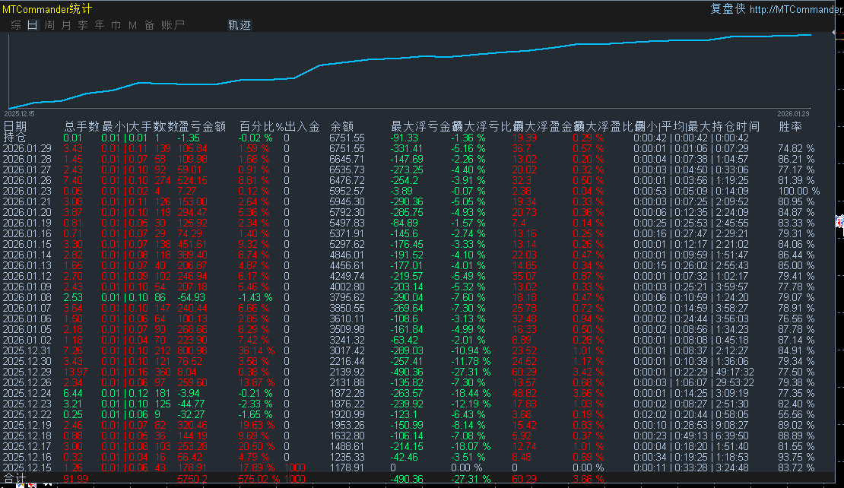844x488 pixels.
Task: Open the 年 yearly statistics tab
Action: pyautogui.click(x=100, y=25)
